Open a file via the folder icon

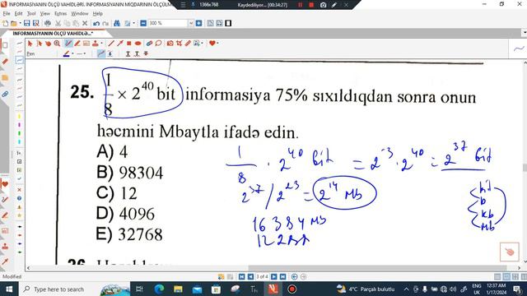(13, 24)
